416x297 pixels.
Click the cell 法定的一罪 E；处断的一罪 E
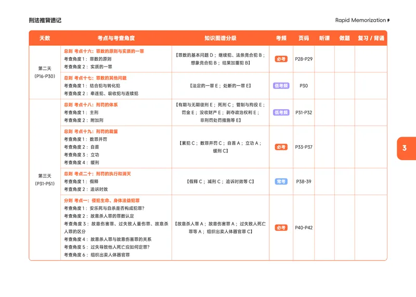coord(220,86)
